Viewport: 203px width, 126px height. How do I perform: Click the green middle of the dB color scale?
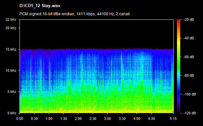click(x=179, y=62)
